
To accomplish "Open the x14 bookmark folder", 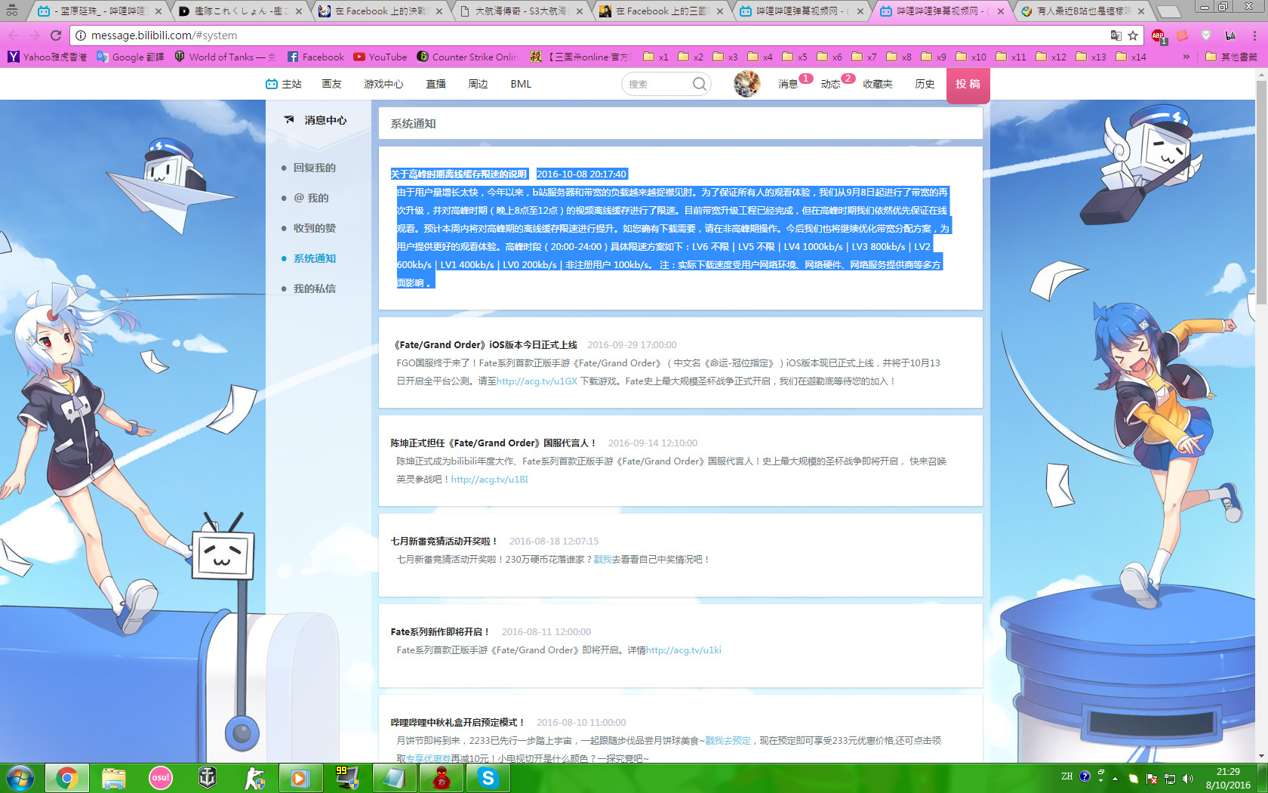I will [x=1131, y=57].
